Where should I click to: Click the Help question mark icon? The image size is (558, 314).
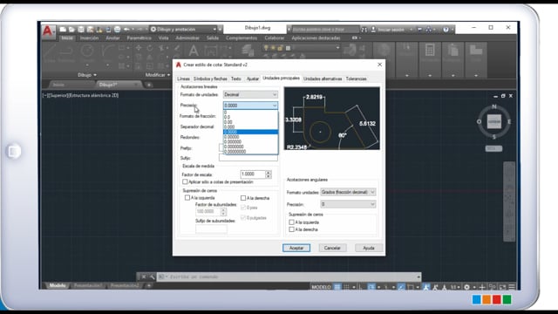click(446, 30)
